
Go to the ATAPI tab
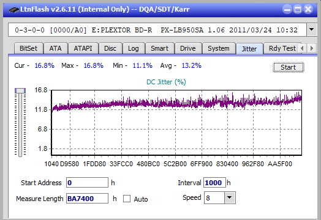(83, 48)
